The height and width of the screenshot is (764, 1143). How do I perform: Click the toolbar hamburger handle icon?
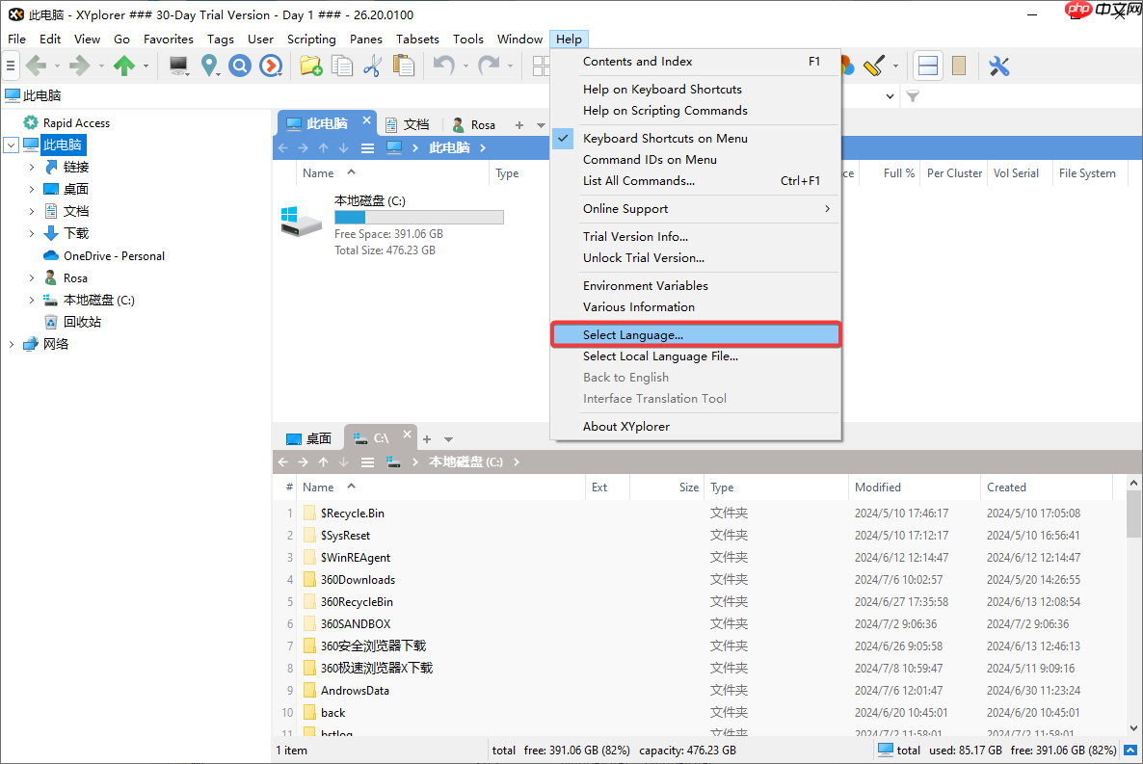tap(11, 66)
